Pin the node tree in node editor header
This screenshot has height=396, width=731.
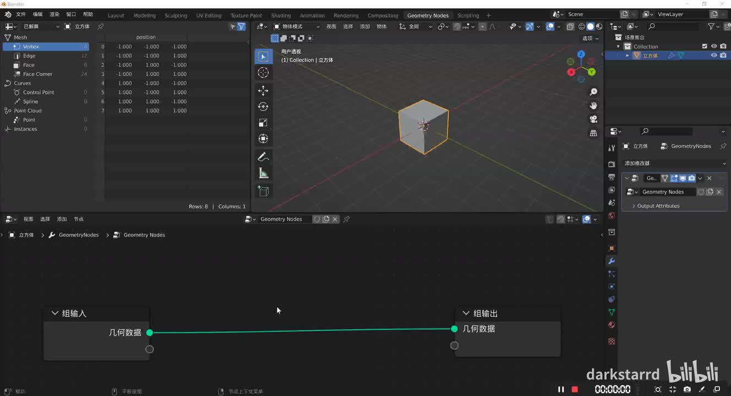click(x=346, y=219)
